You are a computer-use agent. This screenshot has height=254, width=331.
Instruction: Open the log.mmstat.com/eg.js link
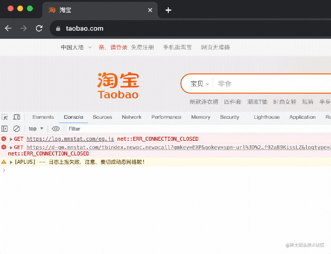[x=70, y=139]
